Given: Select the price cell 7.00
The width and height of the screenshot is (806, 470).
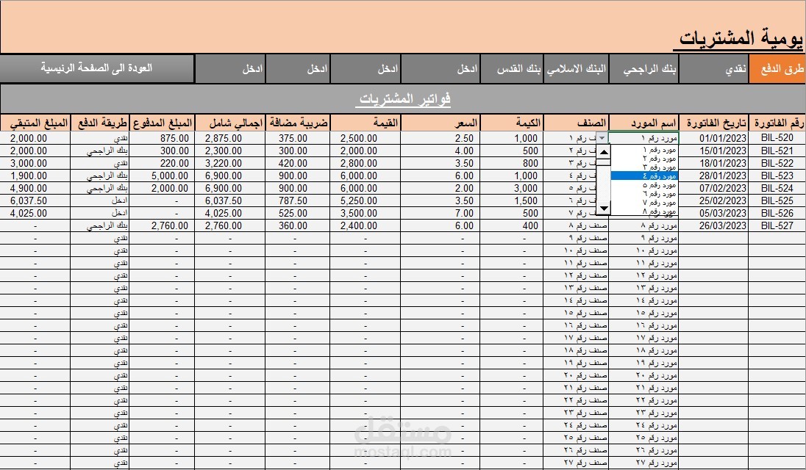Looking at the screenshot, I should click(x=441, y=213).
